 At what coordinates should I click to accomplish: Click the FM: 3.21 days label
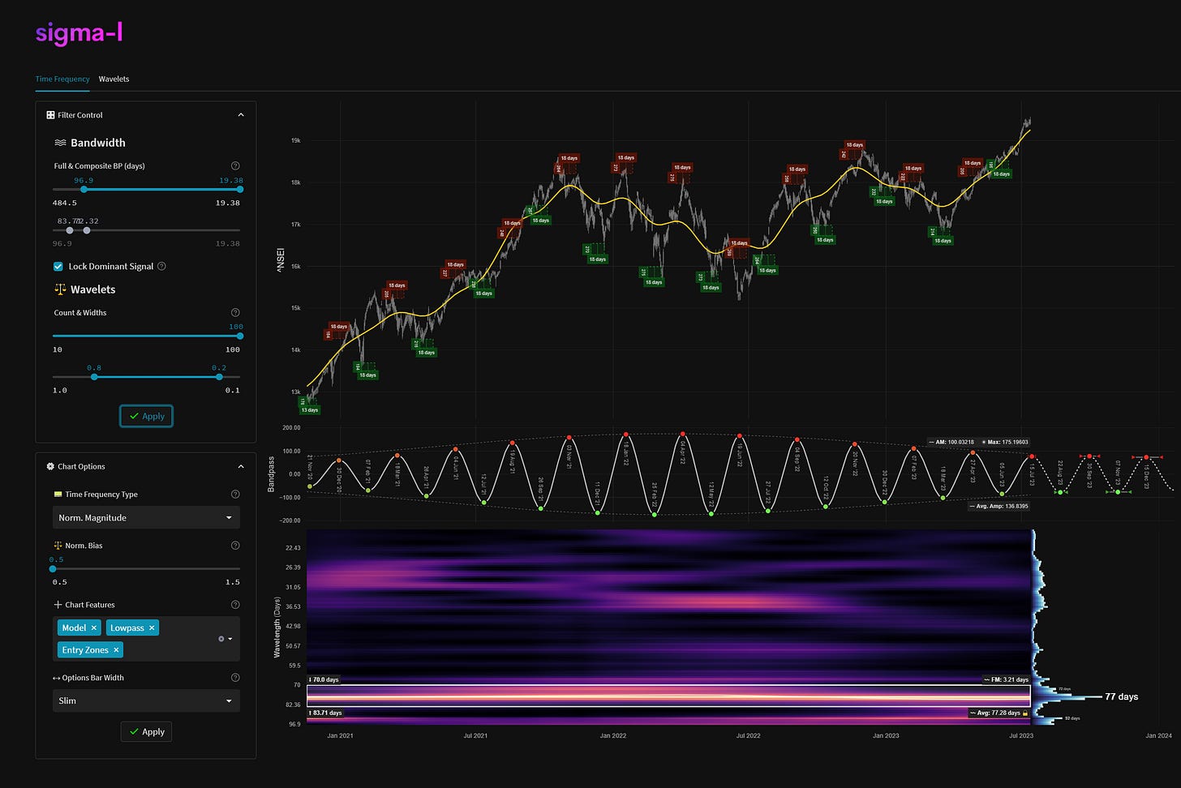(1007, 679)
